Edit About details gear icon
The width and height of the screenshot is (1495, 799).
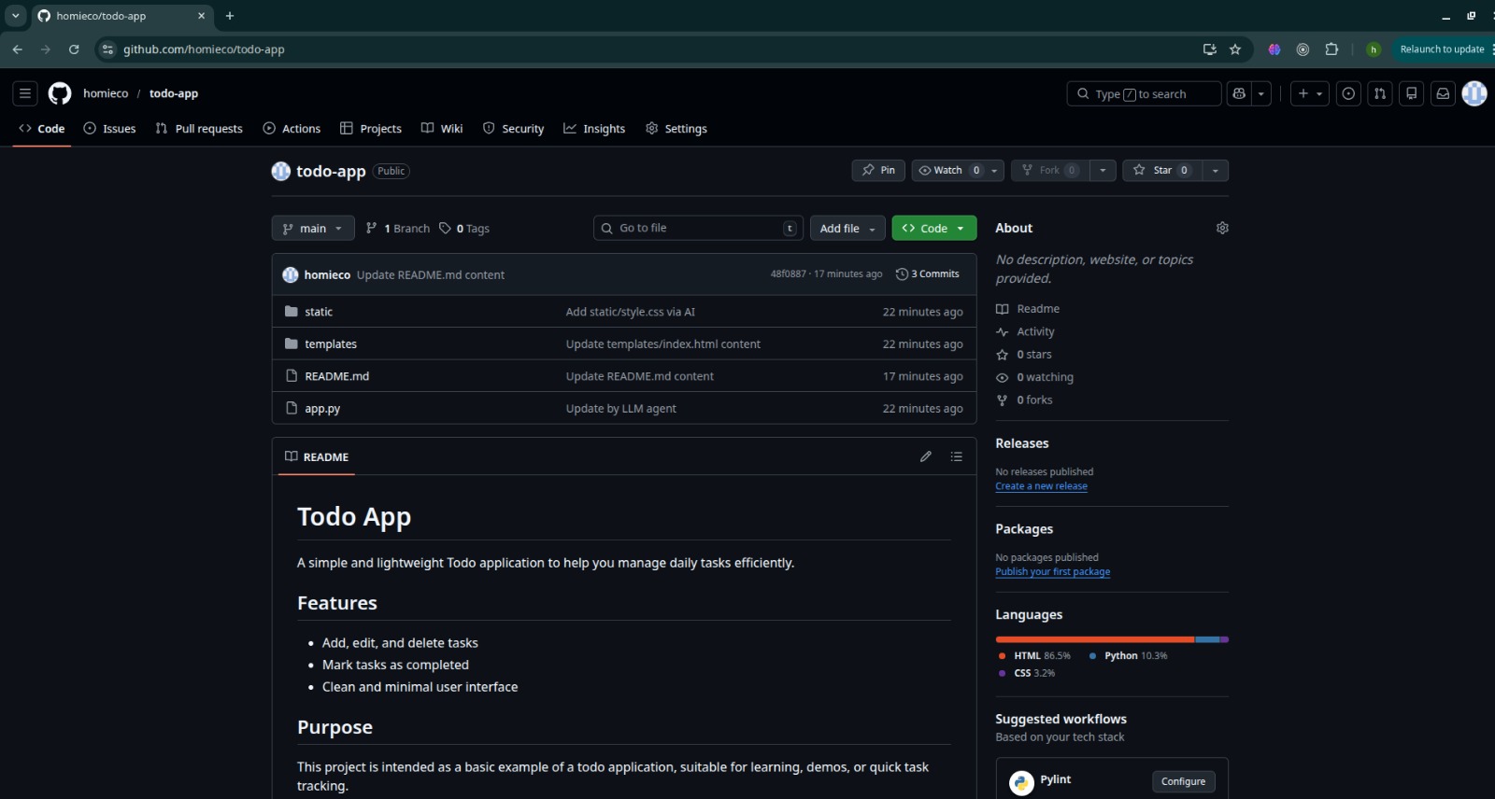1222,228
